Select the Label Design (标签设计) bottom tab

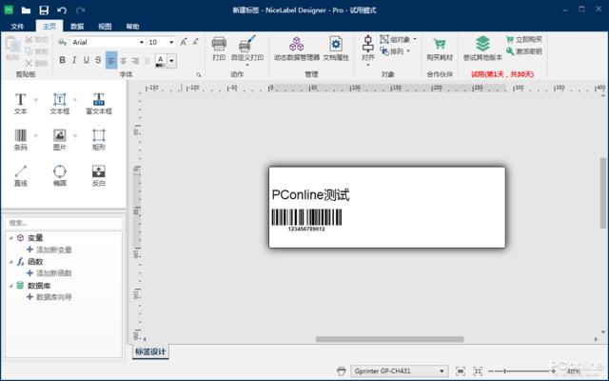pyautogui.click(x=150, y=351)
